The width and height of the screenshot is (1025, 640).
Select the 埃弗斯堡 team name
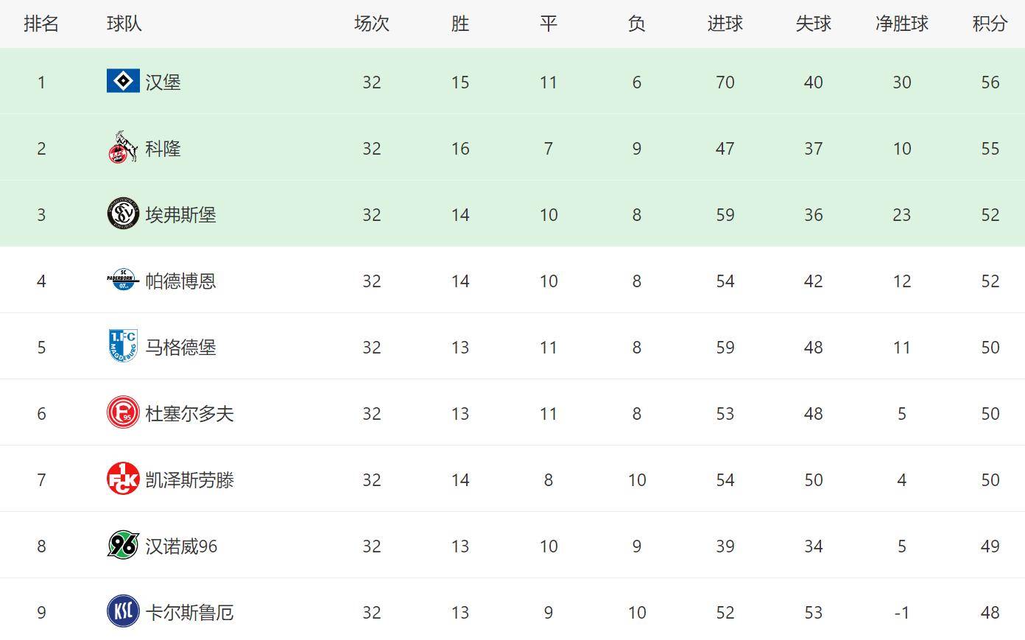[x=180, y=214]
